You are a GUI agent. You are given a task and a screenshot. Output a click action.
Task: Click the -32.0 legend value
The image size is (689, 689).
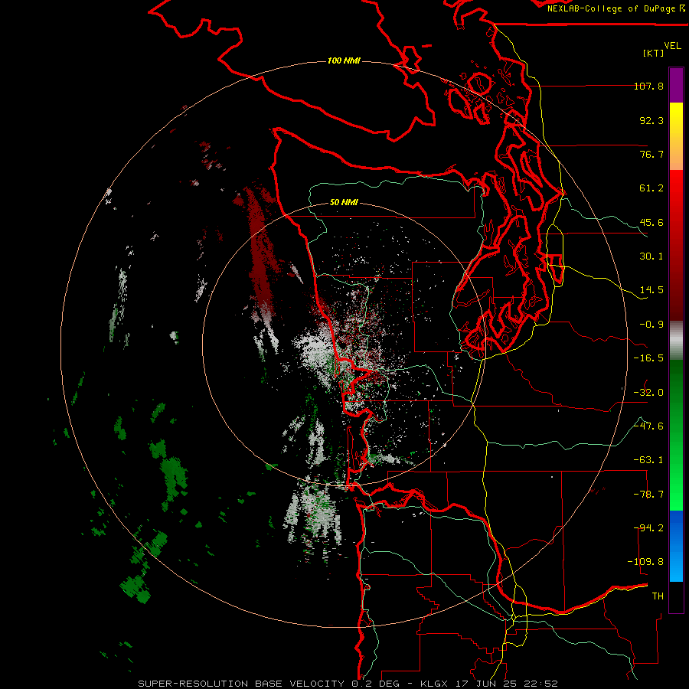648,393
